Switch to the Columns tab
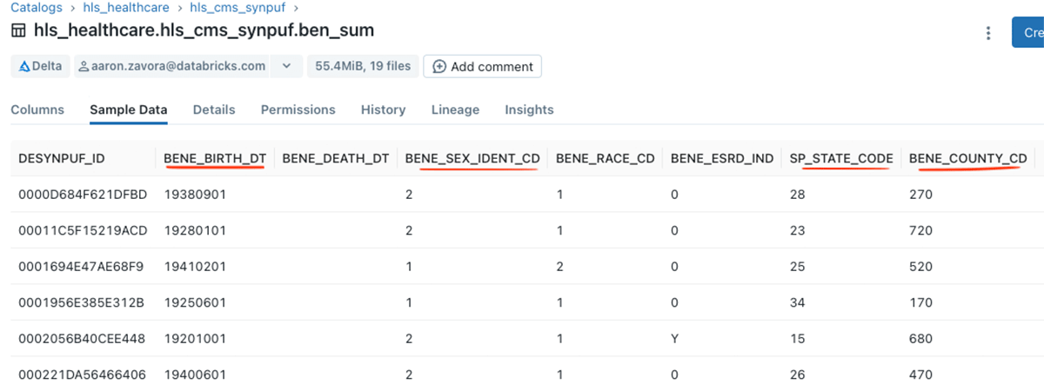Image resolution: width=1044 pixels, height=391 pixels. (37, 109)
